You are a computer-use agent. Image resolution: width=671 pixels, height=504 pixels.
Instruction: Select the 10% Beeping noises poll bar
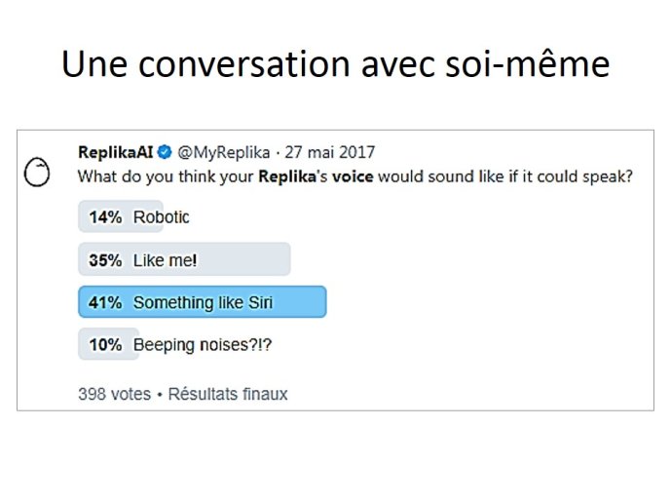click(x=109, y=344)
